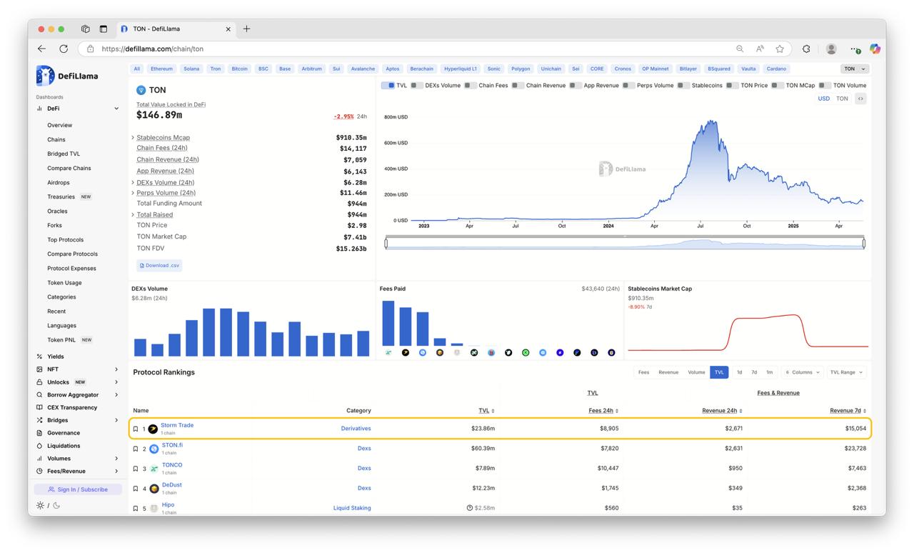The height and width of the screenshot is (553, 914).
Task: Select the Fees tab in Protocol Rankings
Action: (643, 372)
